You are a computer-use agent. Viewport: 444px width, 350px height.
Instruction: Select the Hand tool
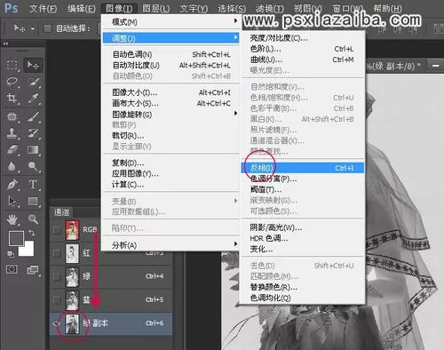coord(12,219)
